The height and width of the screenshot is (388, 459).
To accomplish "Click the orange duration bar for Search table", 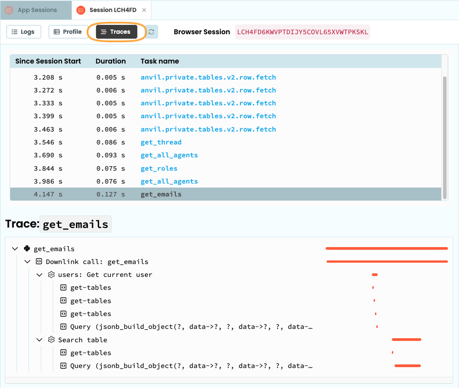I will point(406,340).
